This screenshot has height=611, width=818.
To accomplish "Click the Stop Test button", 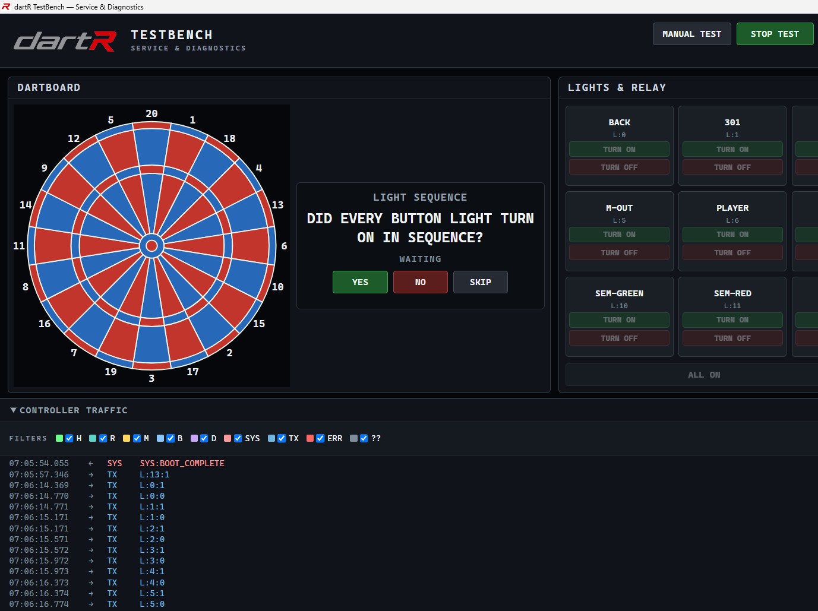I will click(775, 34).
